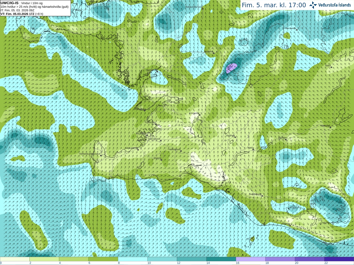This screenshot has height=265, width=354.
Task: Click the 8–10 m/s pale cyan legend swatch
Action: coord(133,259)
